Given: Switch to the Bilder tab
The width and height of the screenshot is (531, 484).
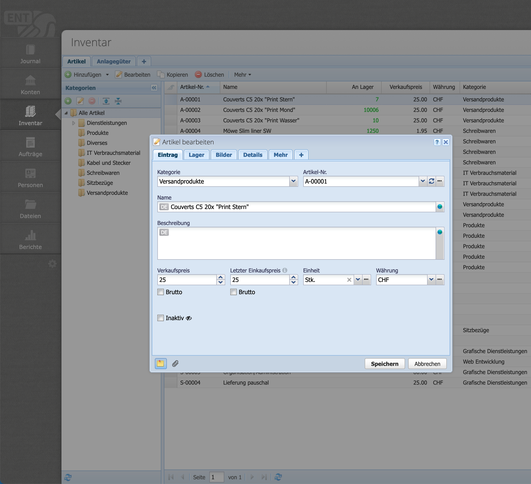Looking at the screenshot, I should click(x=224, y=155).
